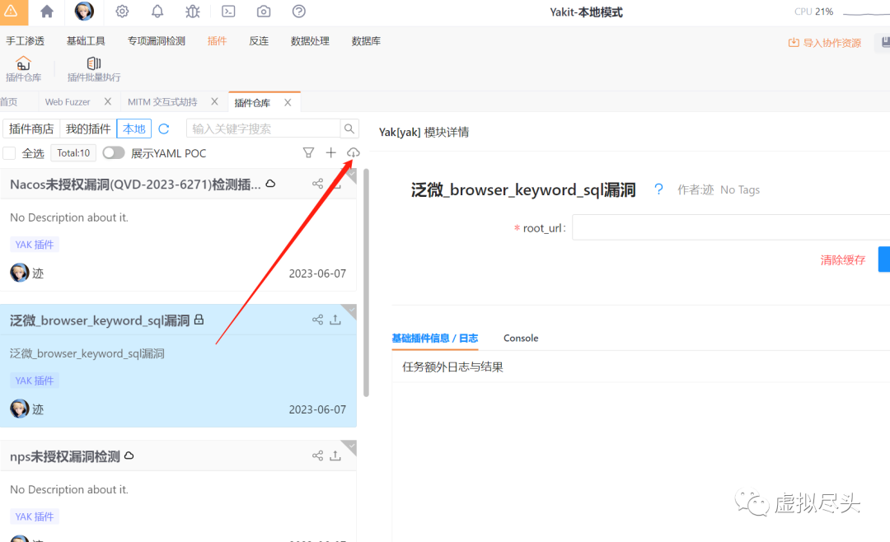Image resolution: width=890 pixels, height=542 pixels.
Task: Open 基础插件信息 / 日志 tab
Action: 435,339
